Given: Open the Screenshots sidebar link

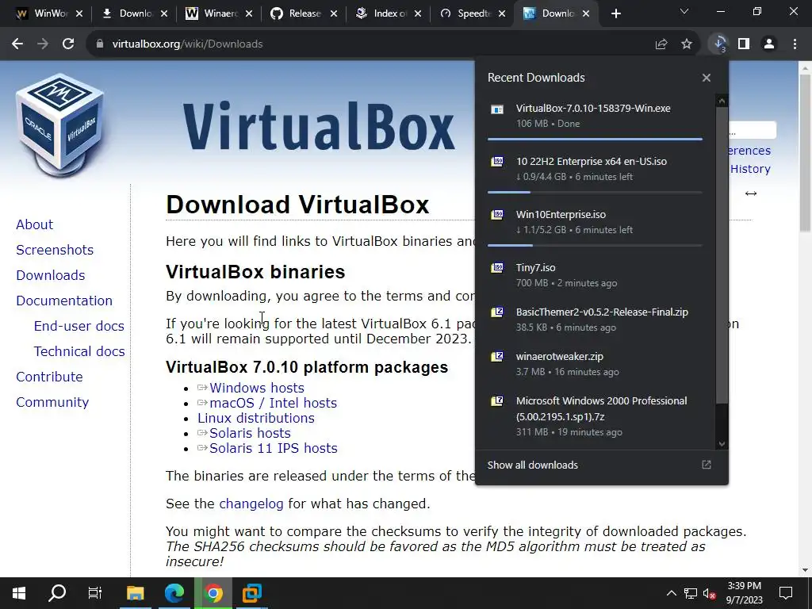Looking at the screenshot, I should click(x=55, y=250).
